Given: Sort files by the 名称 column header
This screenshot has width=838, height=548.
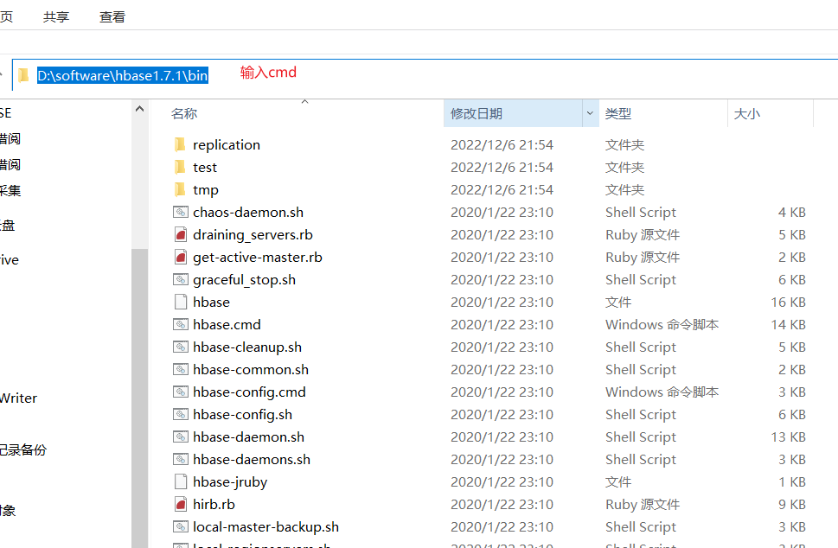Looking at the screenshot, I should point(184,114).
